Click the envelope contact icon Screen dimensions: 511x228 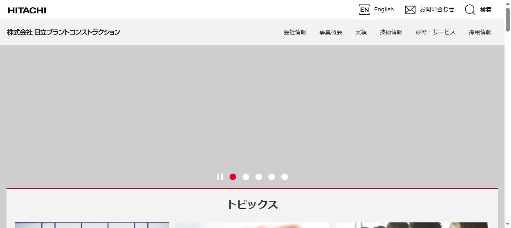click(410, 10)
